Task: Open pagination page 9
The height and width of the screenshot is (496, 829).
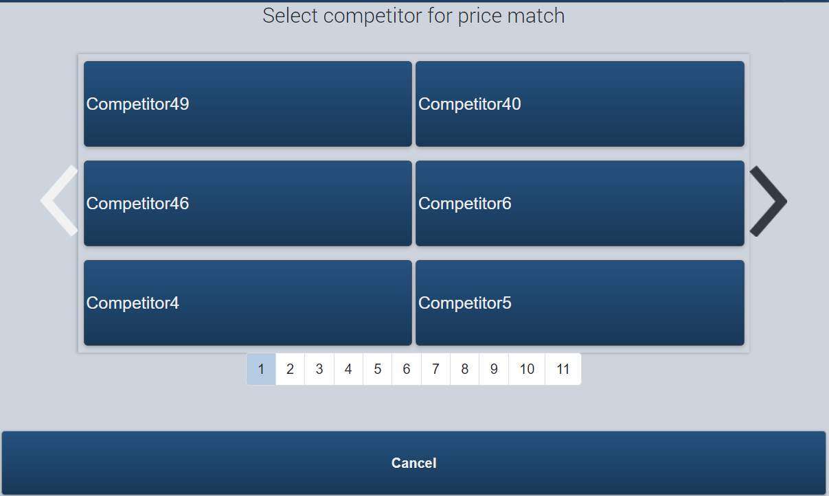Action: (x=494, y=369)
